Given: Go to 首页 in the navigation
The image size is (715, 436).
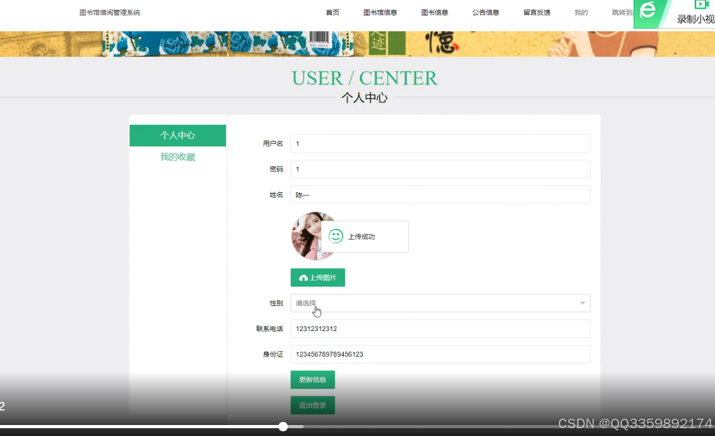Looking at the screenshot, I should pos(333,13).
